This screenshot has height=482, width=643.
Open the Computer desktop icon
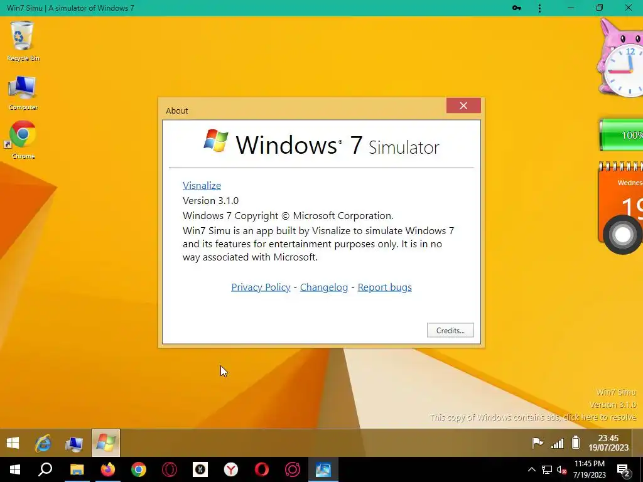coord(23,93)
